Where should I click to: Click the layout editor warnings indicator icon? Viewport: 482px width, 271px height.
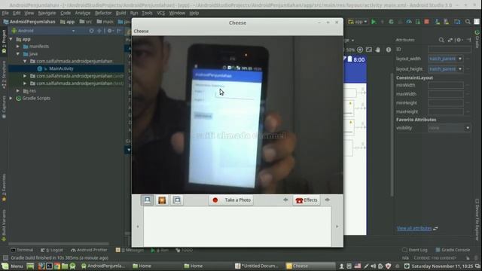tap(389, 50)
